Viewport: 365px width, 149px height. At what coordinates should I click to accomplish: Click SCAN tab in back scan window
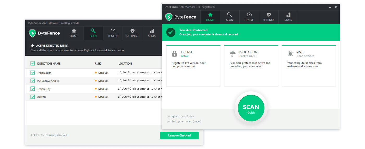[93, 33]
